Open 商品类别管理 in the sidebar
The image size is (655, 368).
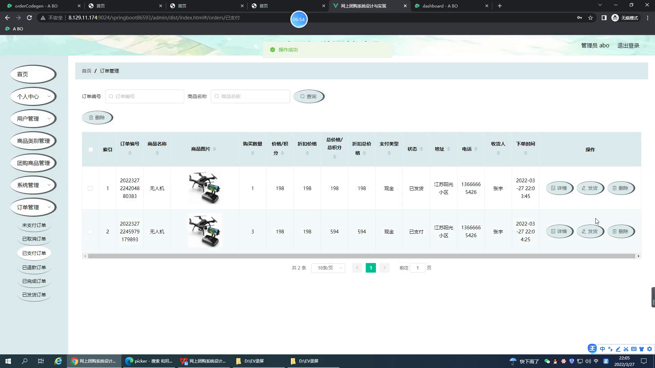pos(33,141)
